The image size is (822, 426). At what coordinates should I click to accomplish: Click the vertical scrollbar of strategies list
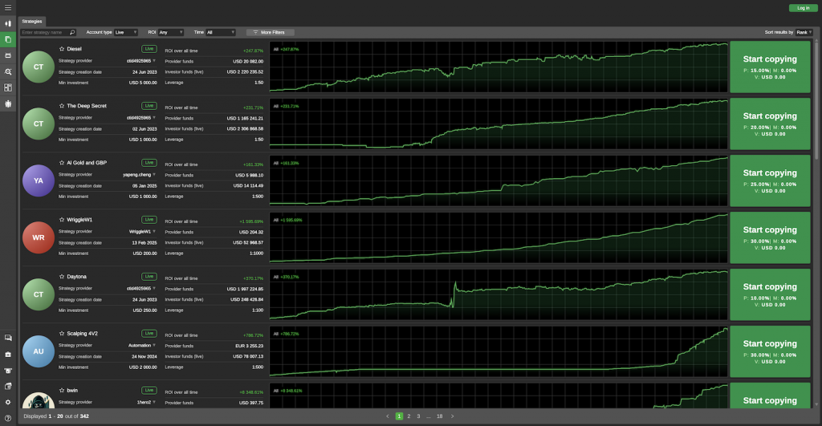click(816, 99)
